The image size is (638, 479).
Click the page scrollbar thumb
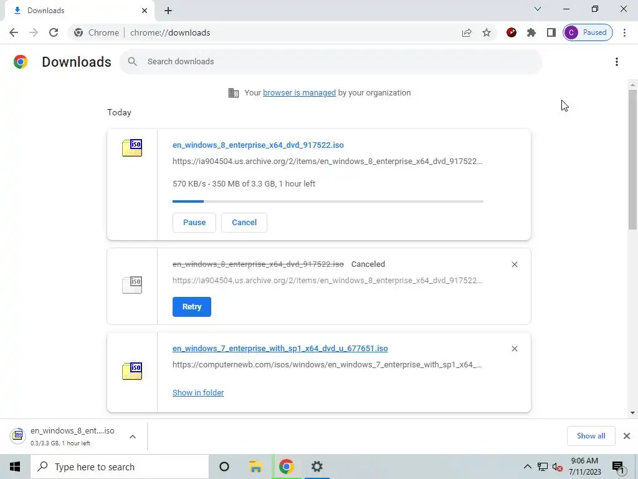632,159
